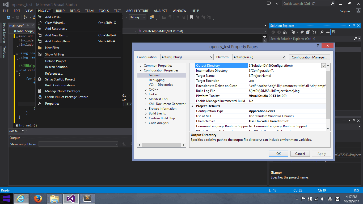Click the wrench Properties icon in Solution Explorer
Screen dimensions: 363x204
coord(322,32)
